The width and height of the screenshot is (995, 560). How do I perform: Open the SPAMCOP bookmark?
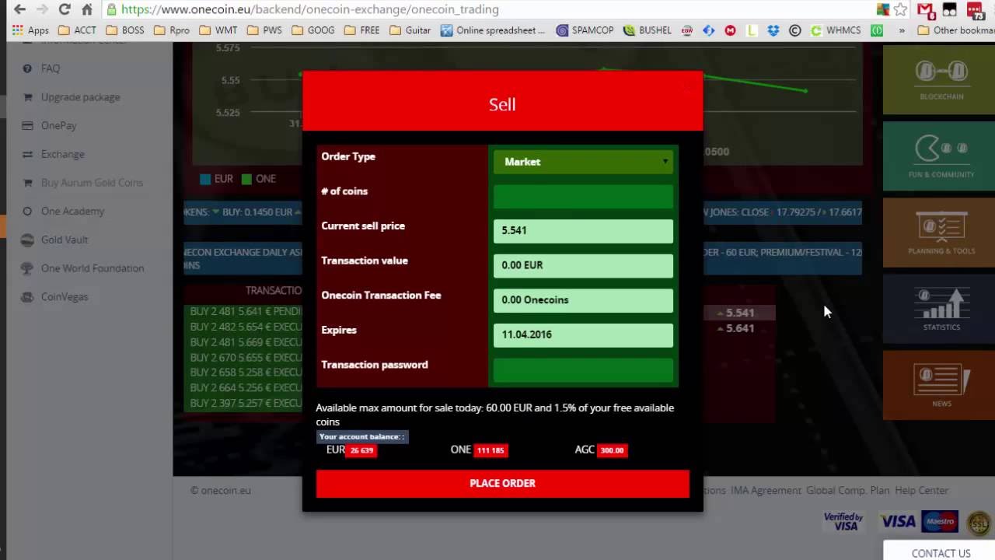pos(585,30)
